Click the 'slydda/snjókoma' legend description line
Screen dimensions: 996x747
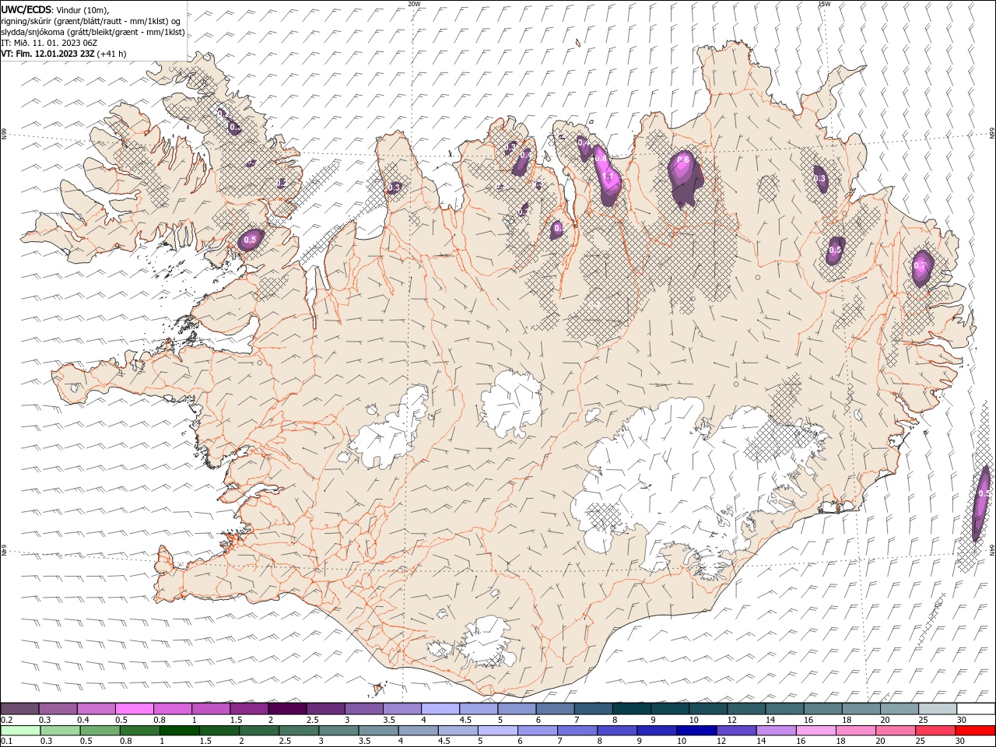pyautogui.click(x=93, y=32)
